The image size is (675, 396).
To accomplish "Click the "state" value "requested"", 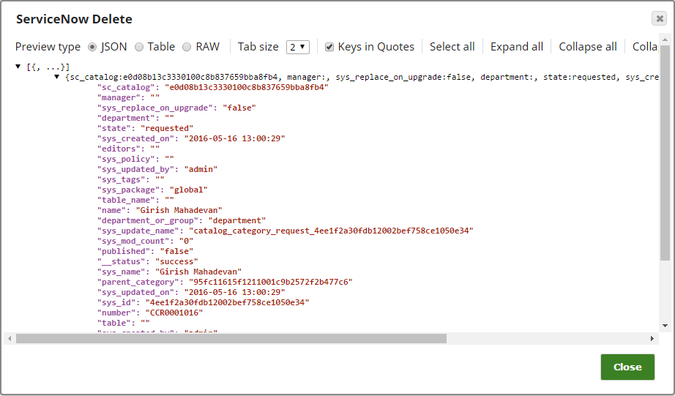I will click(x=167, y=128).
